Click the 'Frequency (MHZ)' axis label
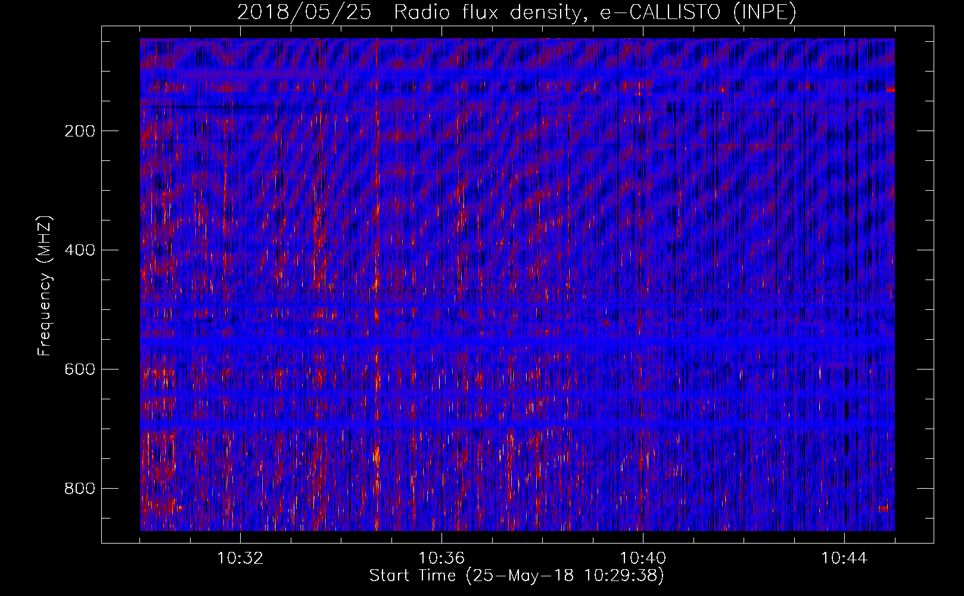Screen dimensions: 964x596 [x=44, y=286]
